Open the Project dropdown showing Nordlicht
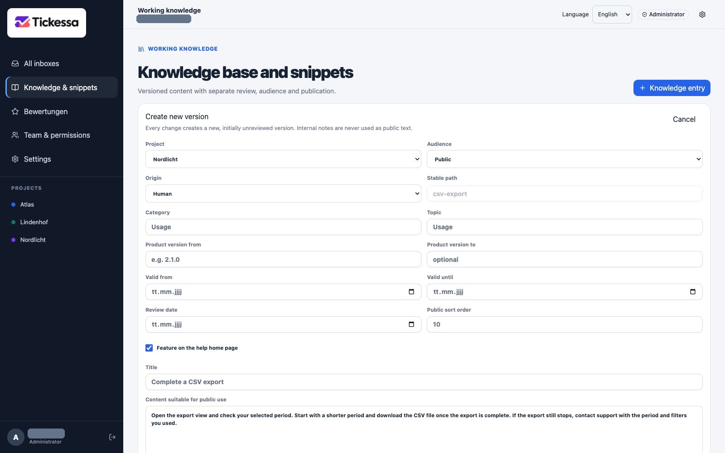The height and width of the screenshot is (453, 725). [283, 159]
